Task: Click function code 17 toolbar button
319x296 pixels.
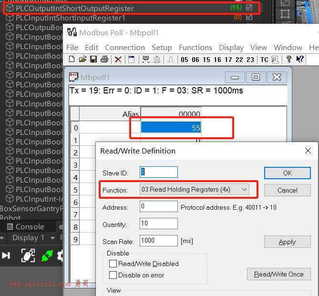Action: (x=228, y=60)
